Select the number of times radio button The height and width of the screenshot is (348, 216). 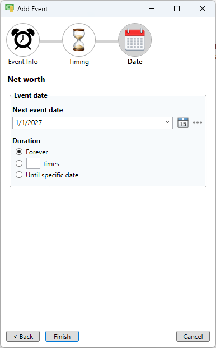19,163
